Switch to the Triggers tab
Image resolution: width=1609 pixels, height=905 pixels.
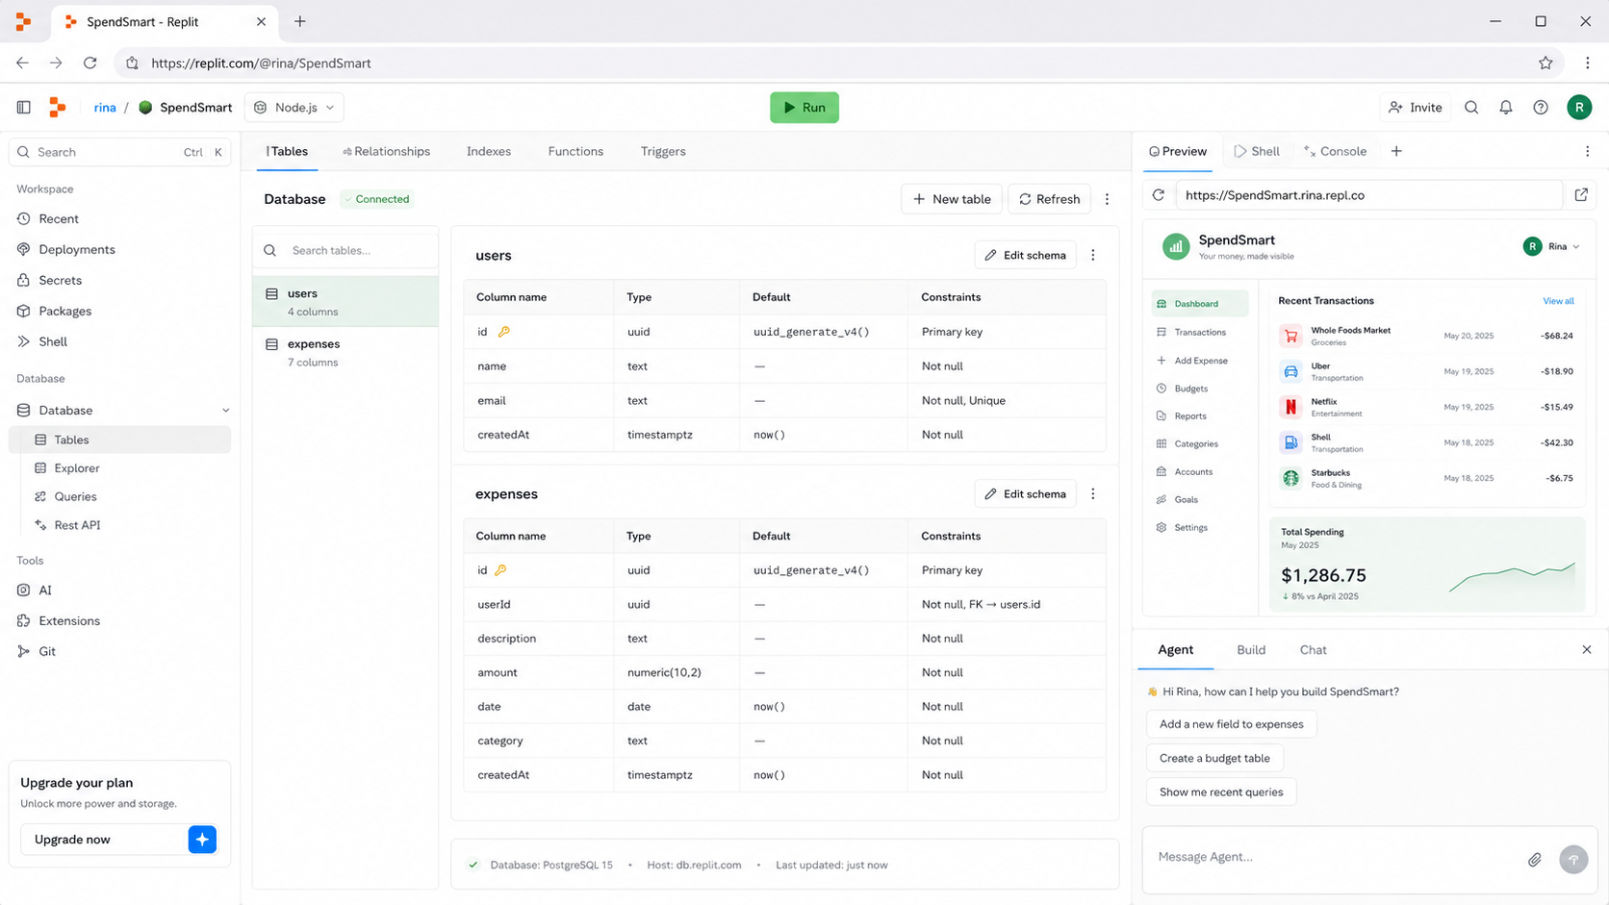pos(663,152)
